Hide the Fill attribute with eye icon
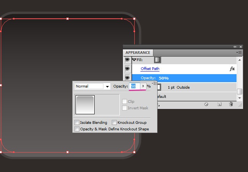Viewport: 248px width, 172px height. click(x=127, y=60)
